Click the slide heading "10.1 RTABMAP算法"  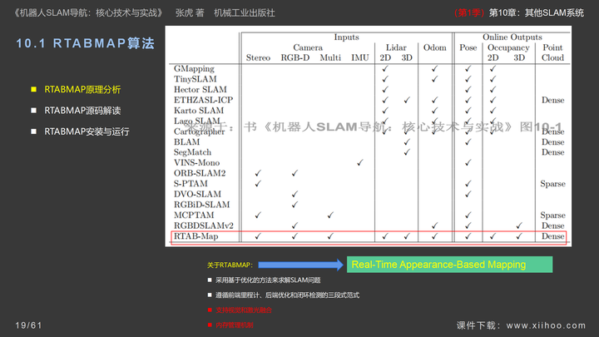(x=85, y=43)
